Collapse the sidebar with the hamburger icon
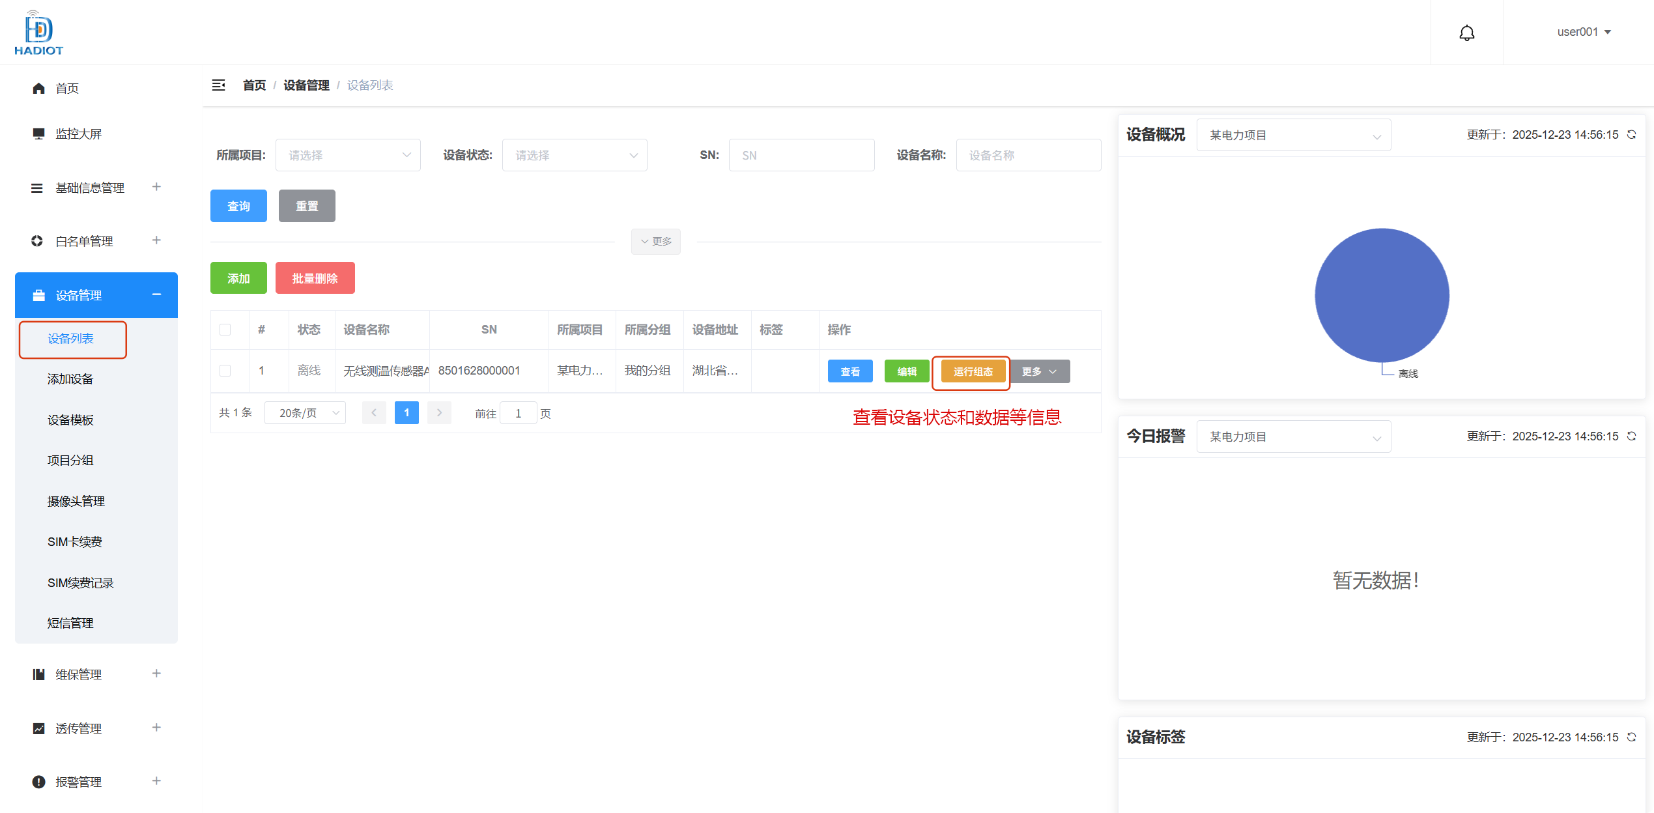The image size is (1654, 813). 218,85
